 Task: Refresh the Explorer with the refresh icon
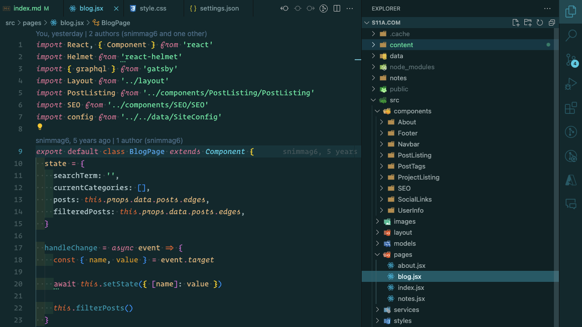[540, 22]
